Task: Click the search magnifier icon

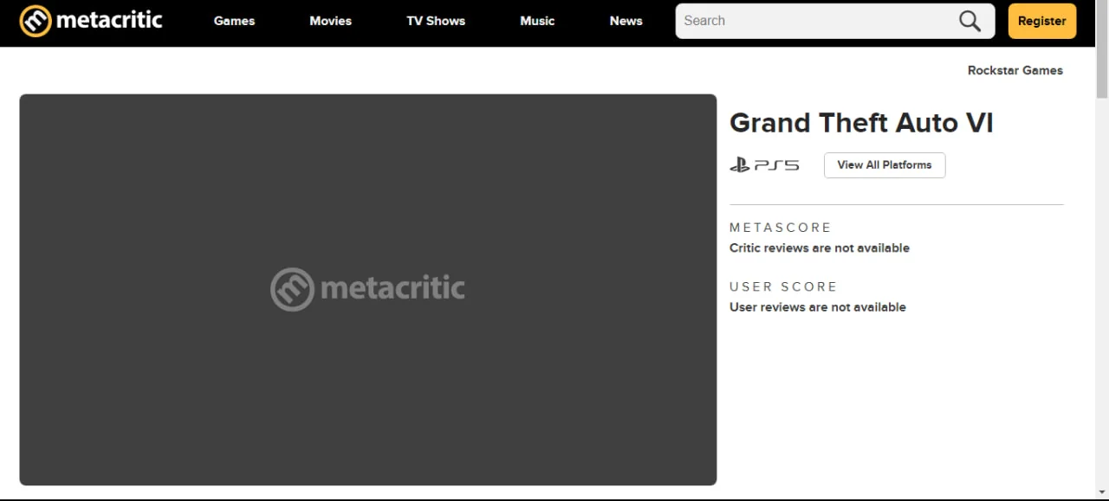Action: click(970, 21)
